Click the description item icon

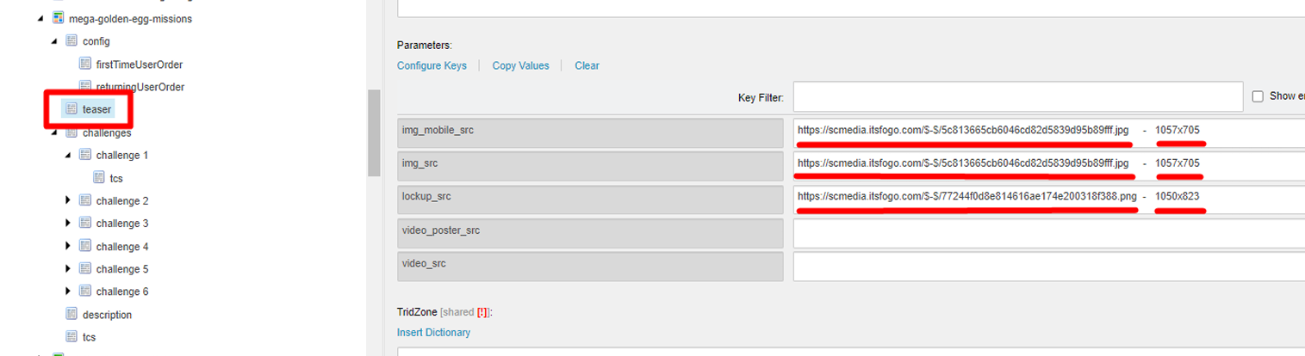71,314
